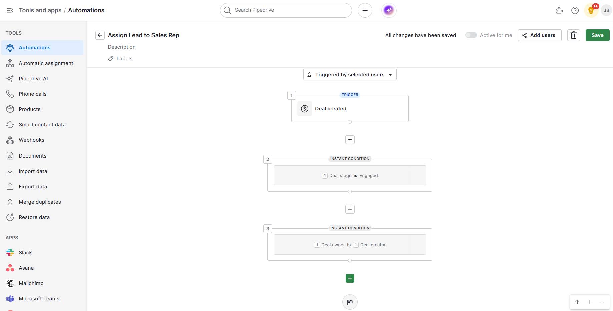The width and height of the screenshot is (613, 311).
Task: Open Automatic assignment in sidebar
Action: coord(42,63)
